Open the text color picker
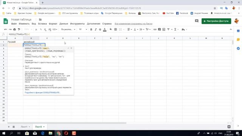 click(105, 29)
